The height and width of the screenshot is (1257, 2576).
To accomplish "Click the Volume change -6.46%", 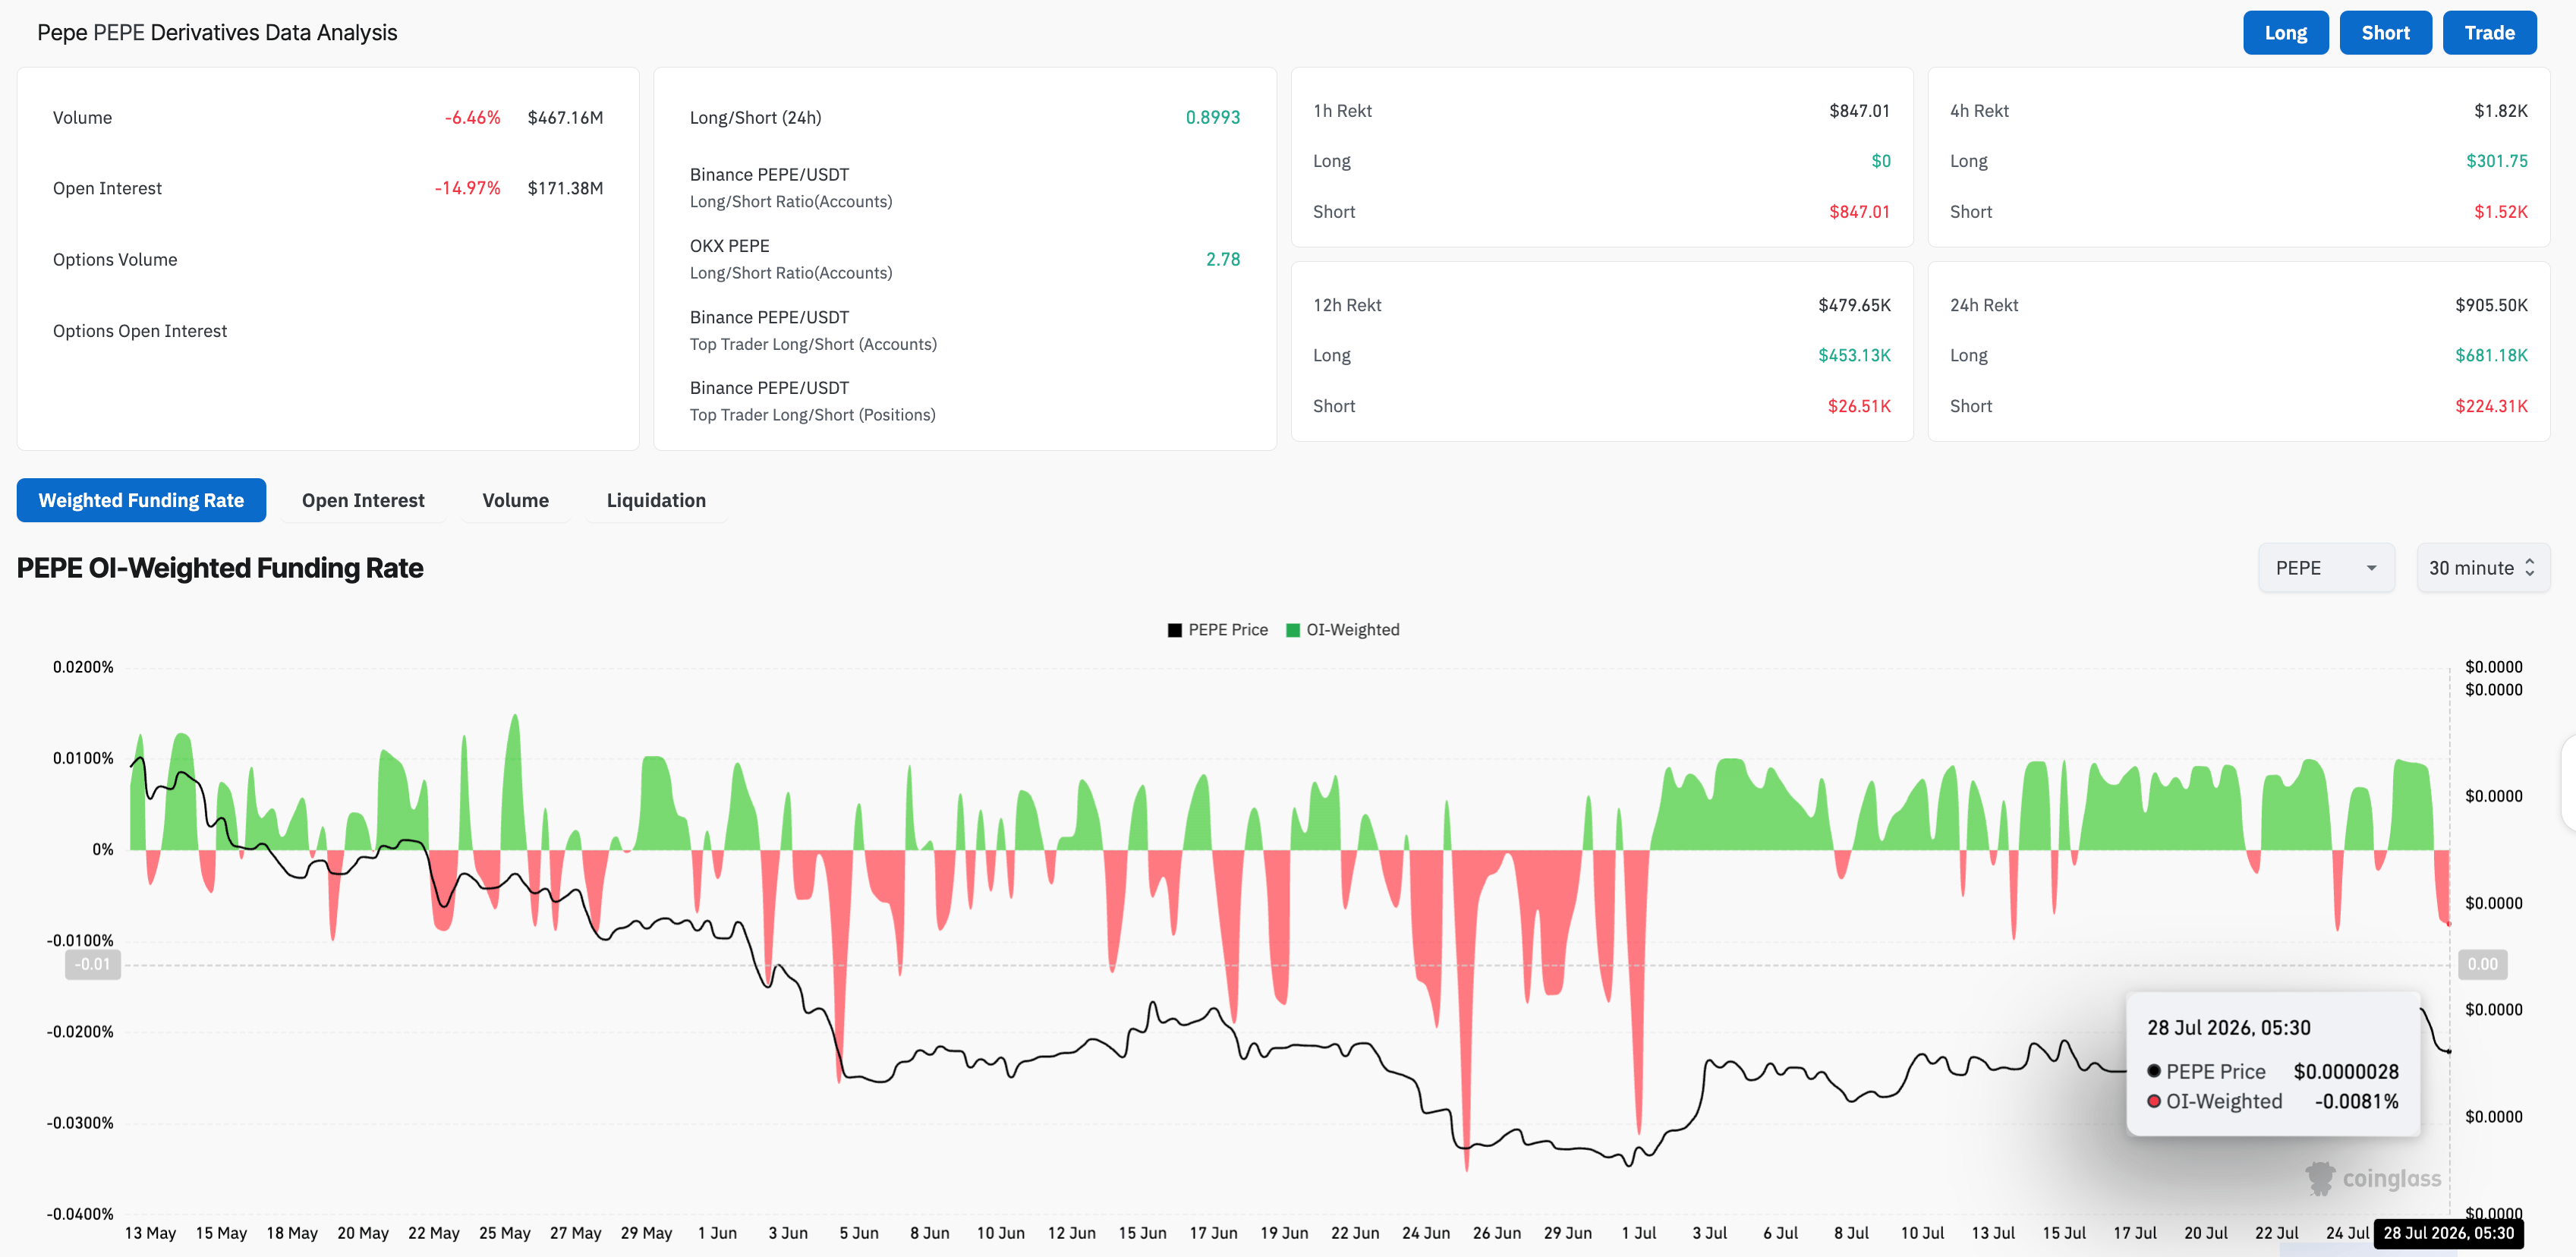I will 472,117.
